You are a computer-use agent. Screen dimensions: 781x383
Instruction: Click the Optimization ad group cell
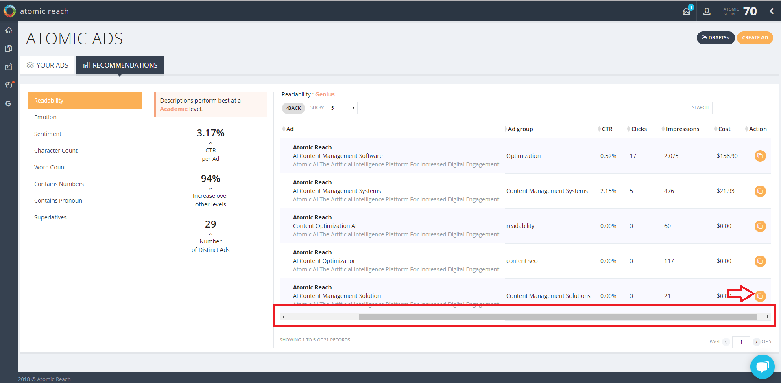(524, 156)
